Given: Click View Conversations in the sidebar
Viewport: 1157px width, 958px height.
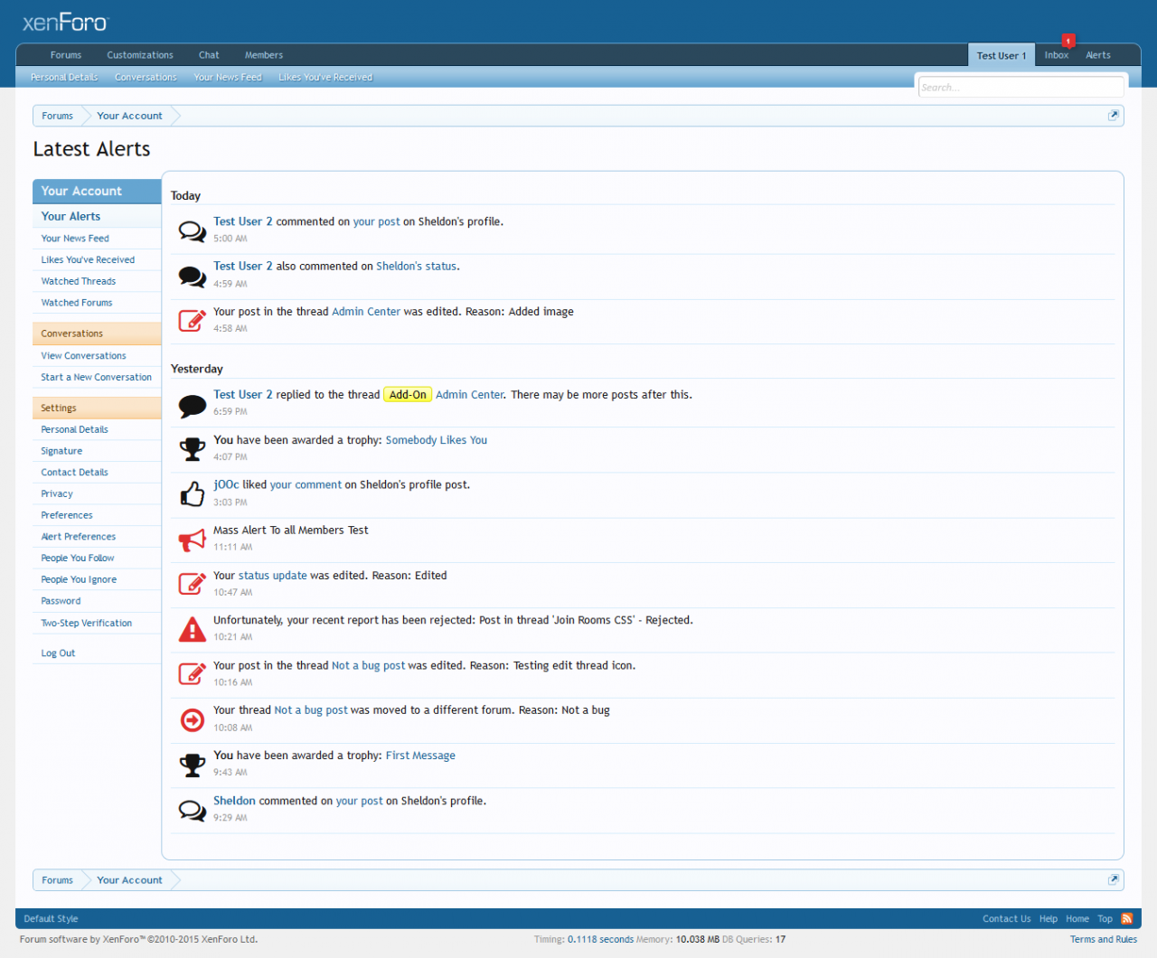Looking at the screenshot, I should pyautogui.click(x=97, y=356).
